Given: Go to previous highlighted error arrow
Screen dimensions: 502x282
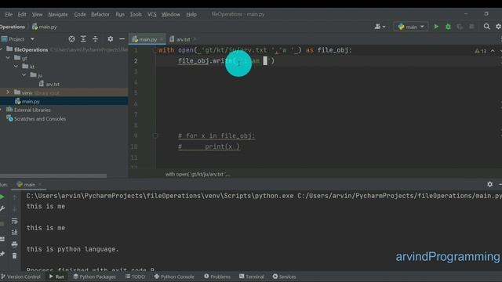Looking at the screenshot, I should (x=493, y=51).
